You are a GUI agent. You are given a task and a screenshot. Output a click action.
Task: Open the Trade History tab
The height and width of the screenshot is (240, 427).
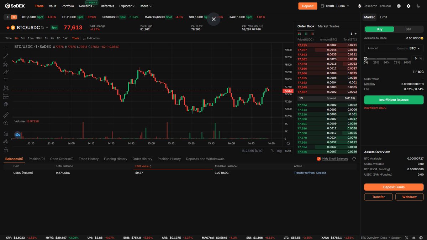tap(89, 159)
